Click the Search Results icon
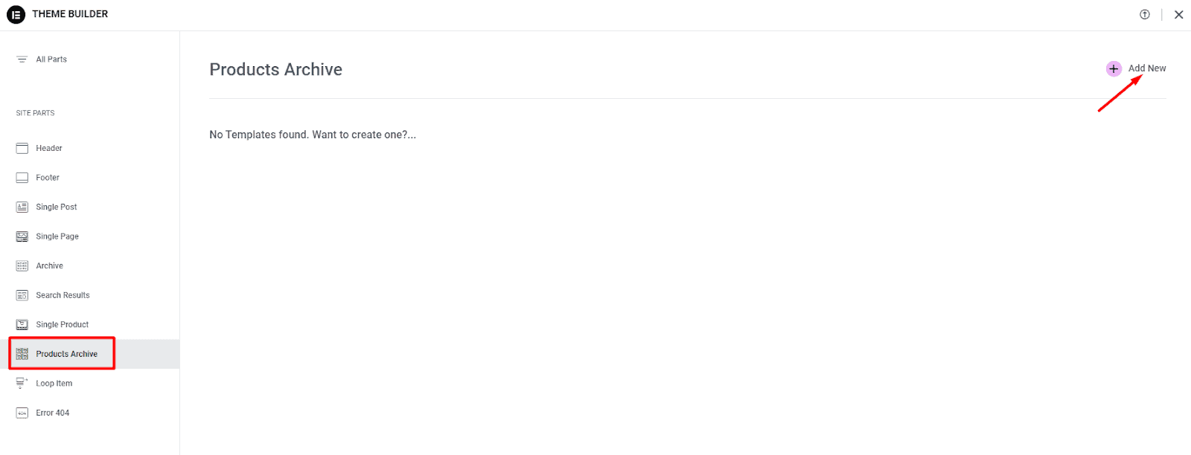This screenshot has width=1191, height=455. click(22, 295)
